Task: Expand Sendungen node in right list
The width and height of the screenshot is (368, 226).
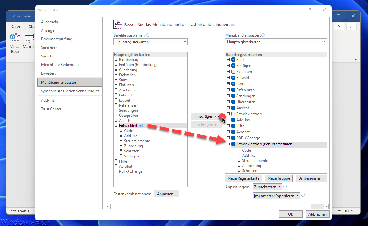Action: click(x=228, y=96)
